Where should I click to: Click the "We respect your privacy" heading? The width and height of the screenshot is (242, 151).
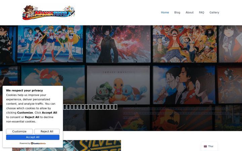click(25, 91)
